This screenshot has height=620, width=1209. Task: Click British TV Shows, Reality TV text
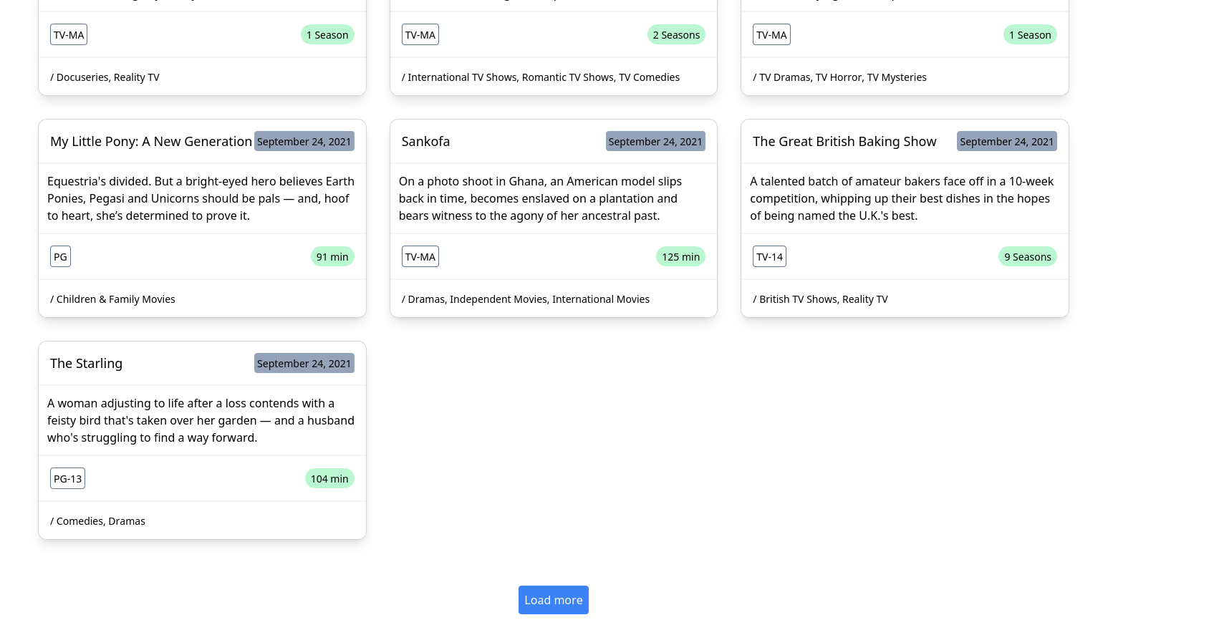tap(820, 299)
